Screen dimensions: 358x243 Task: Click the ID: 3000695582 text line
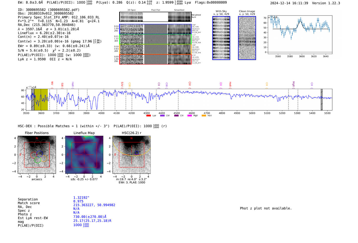coord(49,10)
